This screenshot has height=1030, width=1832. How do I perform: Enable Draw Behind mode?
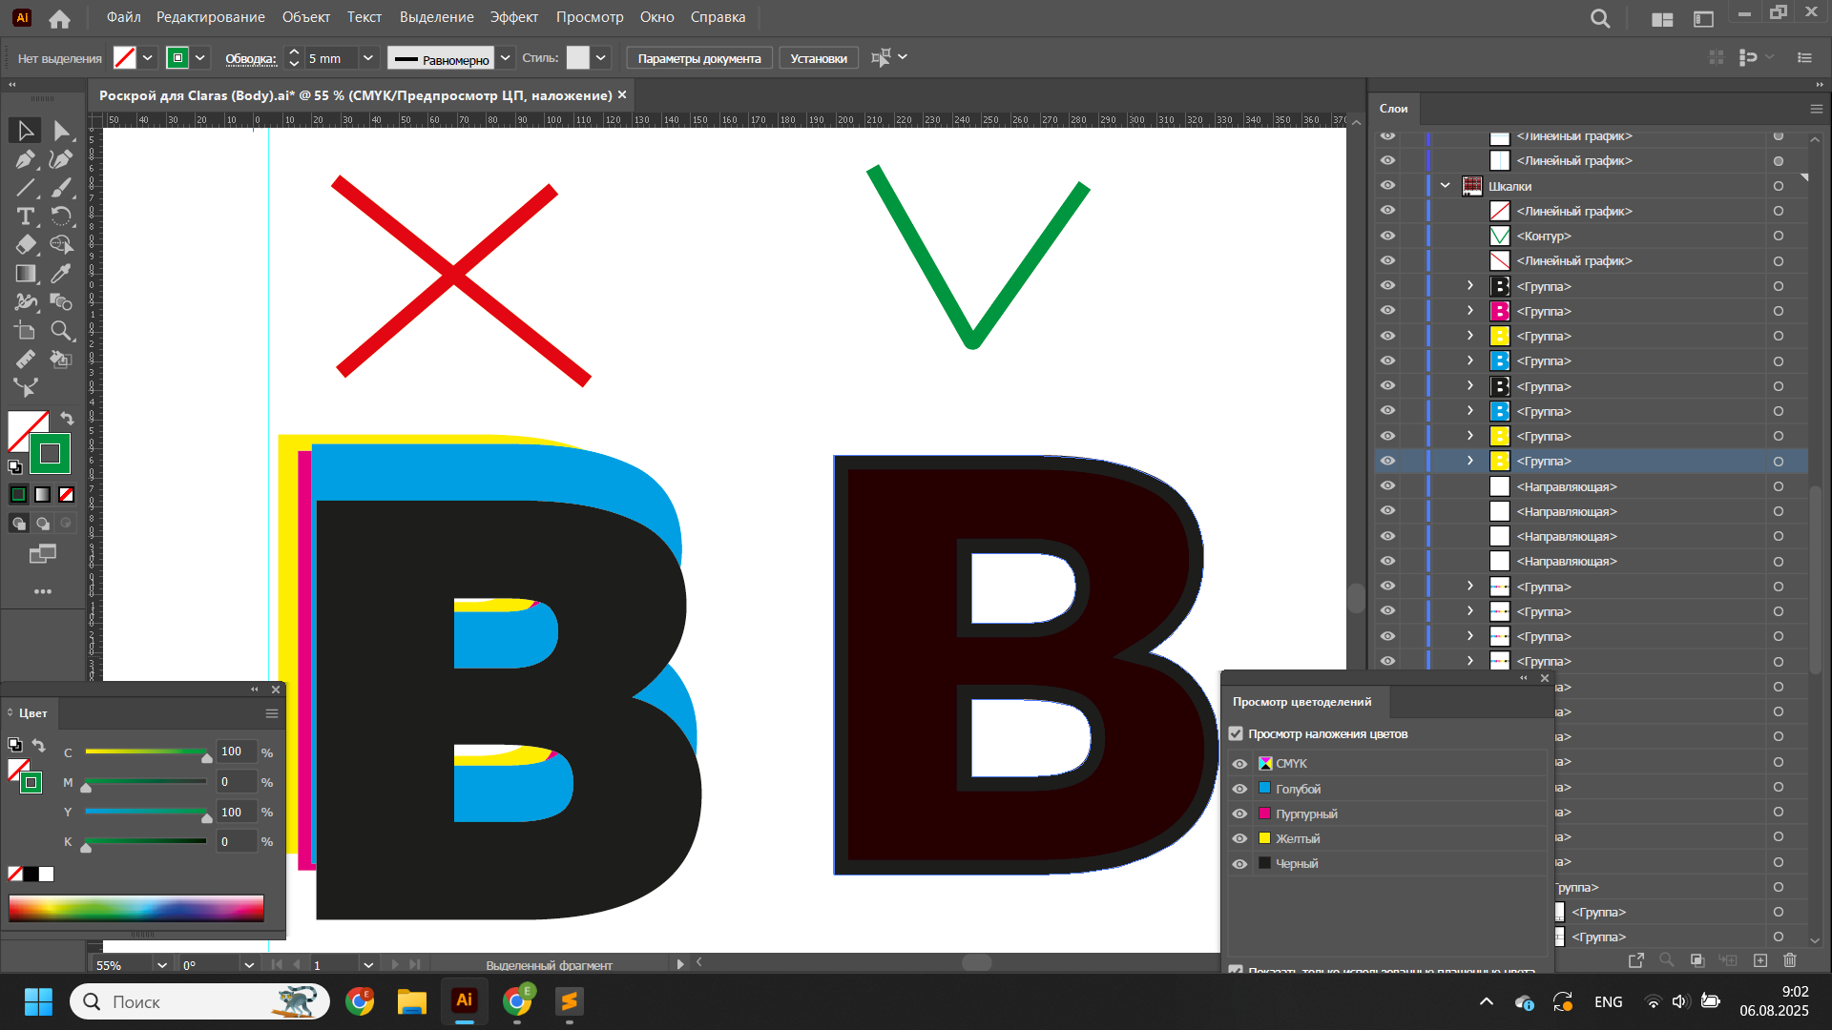43,523
